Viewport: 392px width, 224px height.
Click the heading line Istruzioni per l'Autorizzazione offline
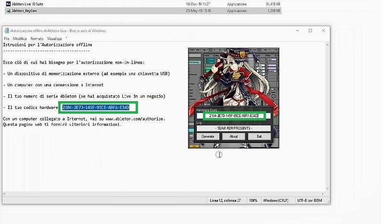tap(48, 45)
